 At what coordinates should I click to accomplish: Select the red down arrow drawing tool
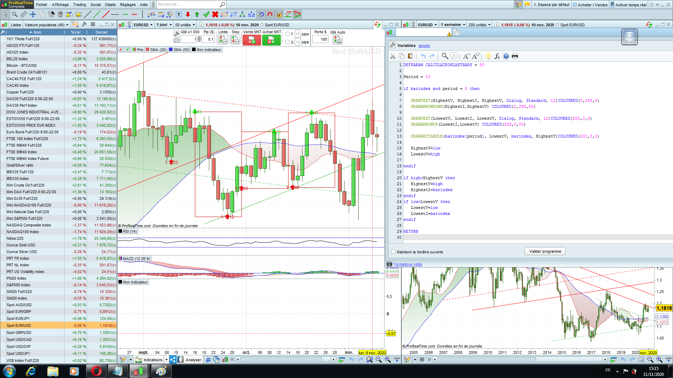pos(188,14)
